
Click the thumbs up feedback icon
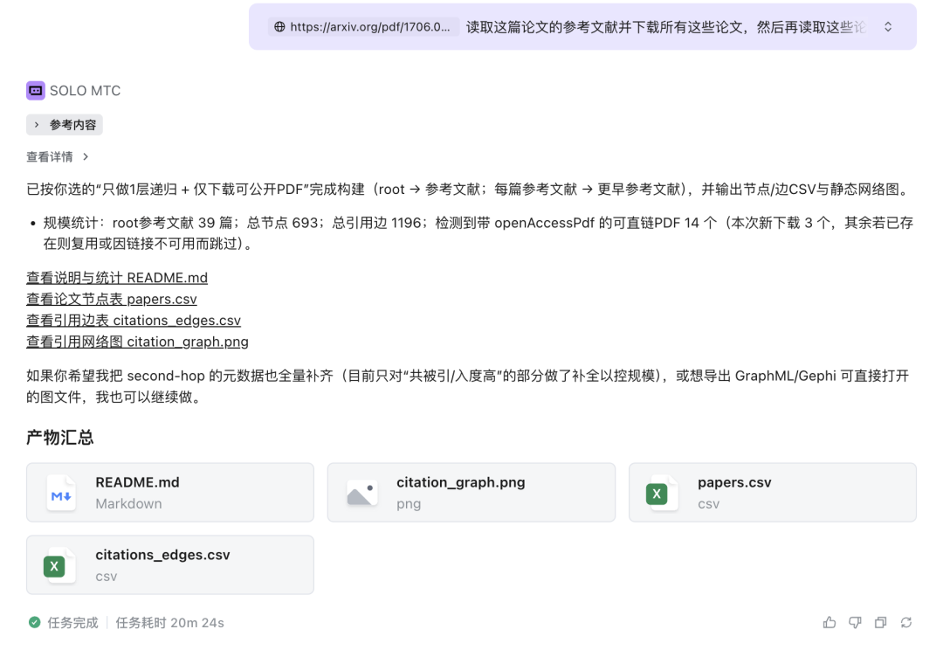point(829,622)
